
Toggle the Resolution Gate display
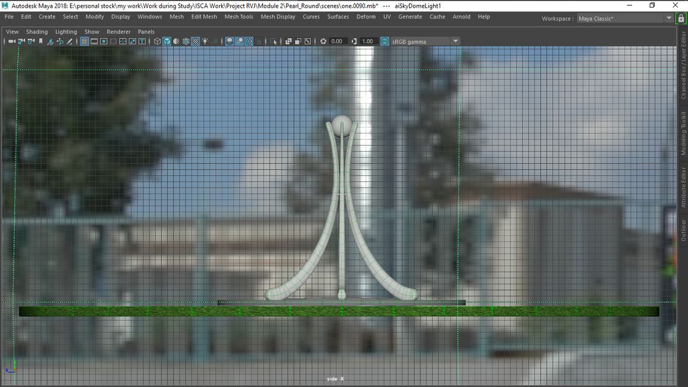(x=104, y=41)
